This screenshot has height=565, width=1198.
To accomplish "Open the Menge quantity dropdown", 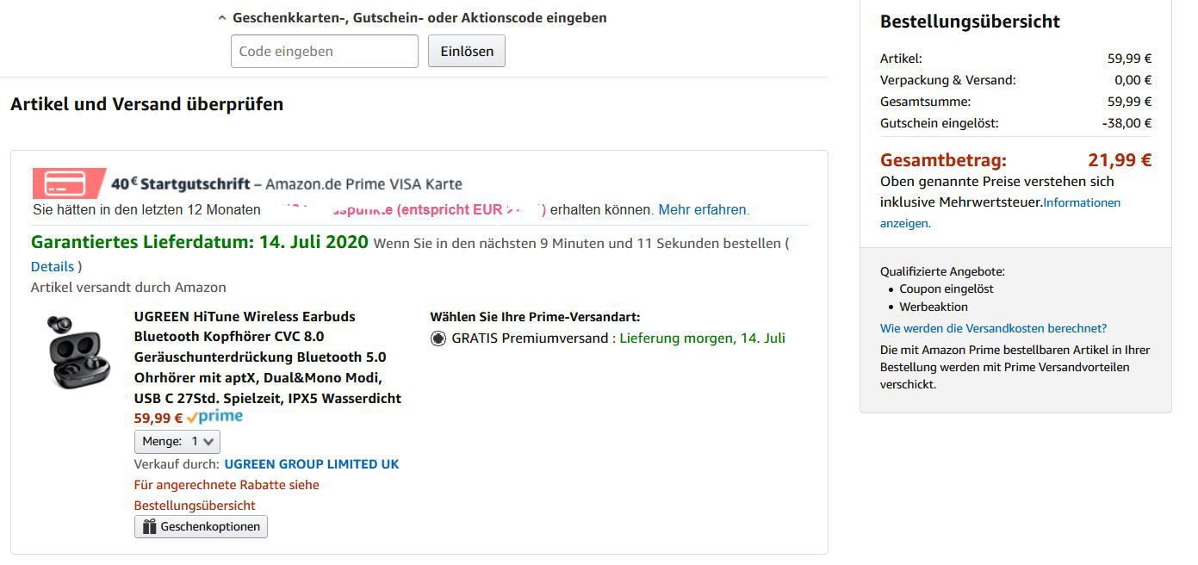I will point(177,441).
